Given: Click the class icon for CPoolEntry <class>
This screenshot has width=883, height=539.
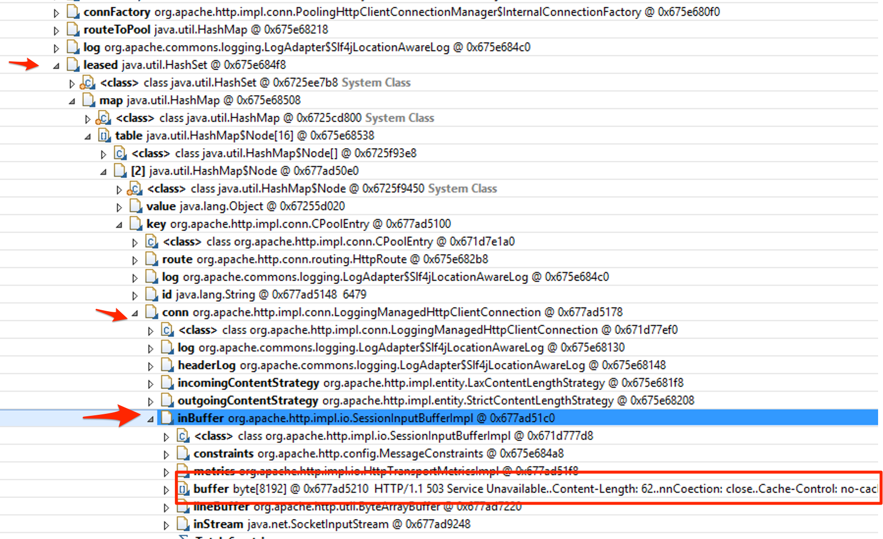Looking at the screenshot, I should point(151,242).
